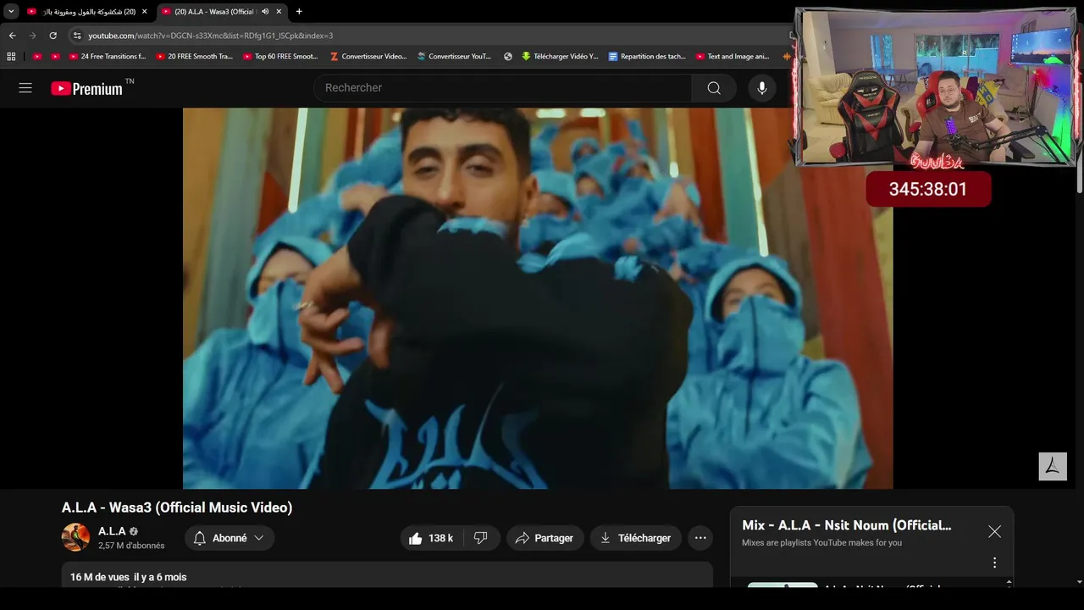Click the video player to pause

538,298
